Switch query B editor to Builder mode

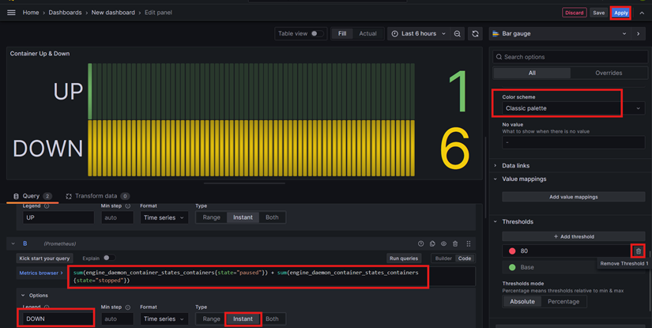(443, 258)
